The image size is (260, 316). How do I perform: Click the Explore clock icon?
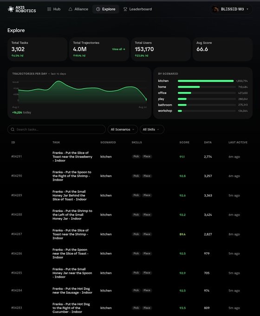coord(98,9)
